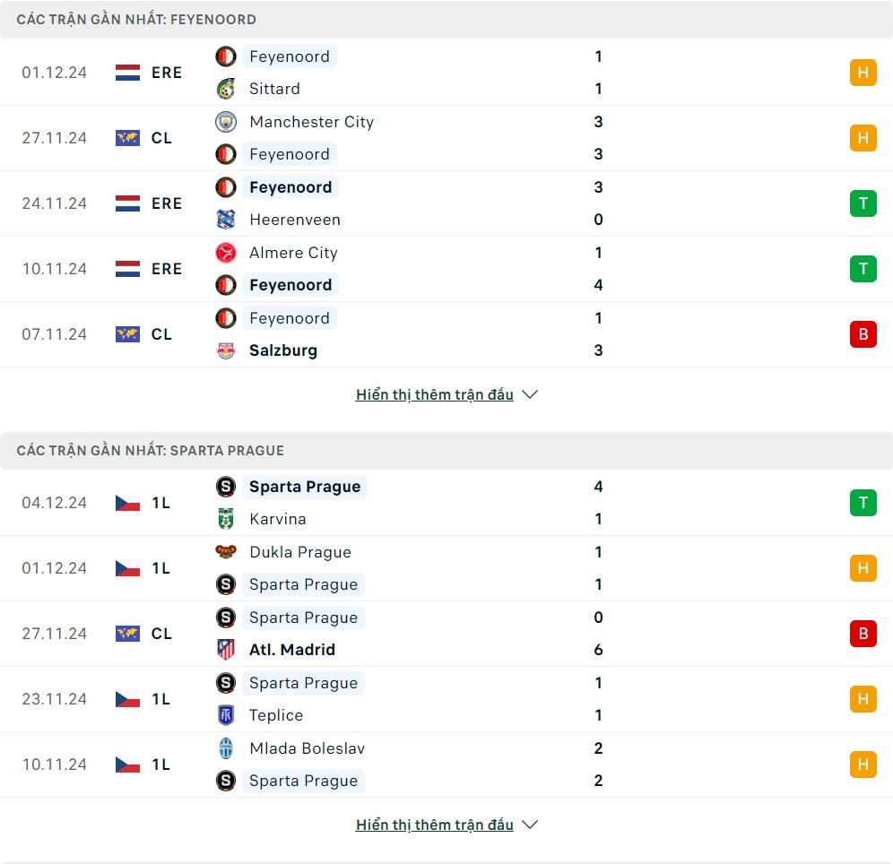Viewport: 893px width, 864px height.
Task: Select Atl. Madrid team name
Action: point(292,650)
